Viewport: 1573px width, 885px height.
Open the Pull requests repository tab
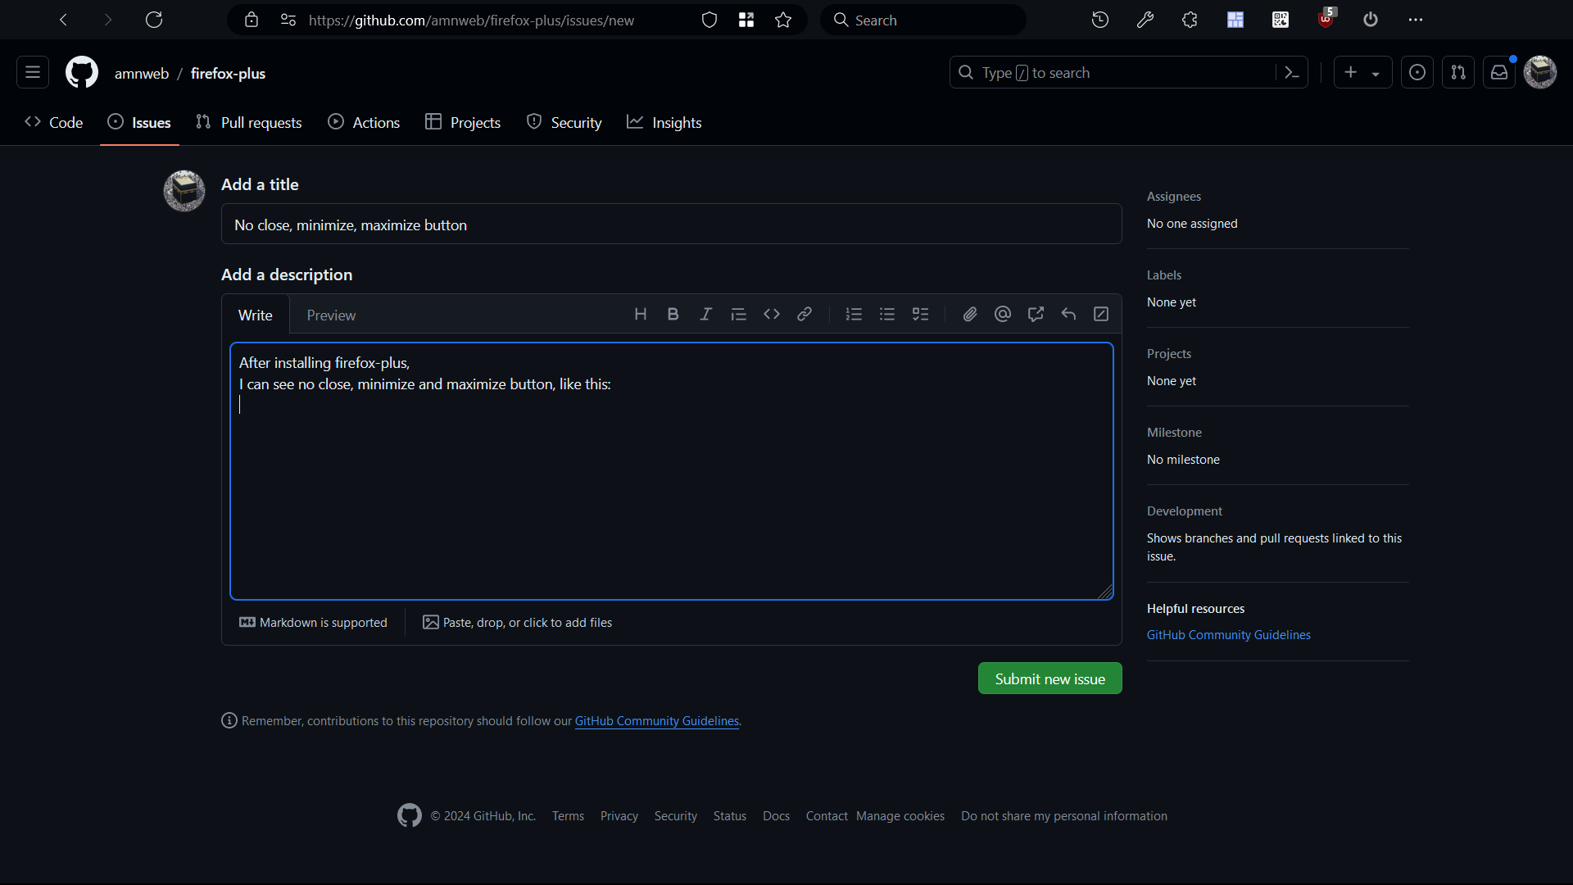(x=249, y=122)
